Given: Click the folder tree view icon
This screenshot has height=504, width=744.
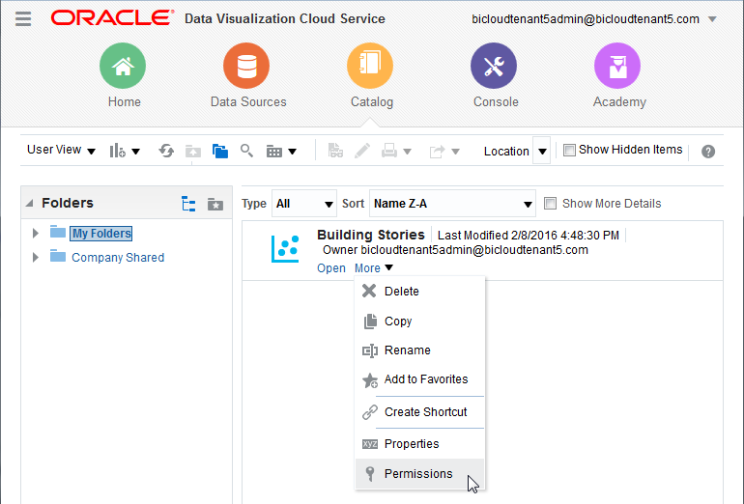Looking at the screenshot, I should point(188,204).
